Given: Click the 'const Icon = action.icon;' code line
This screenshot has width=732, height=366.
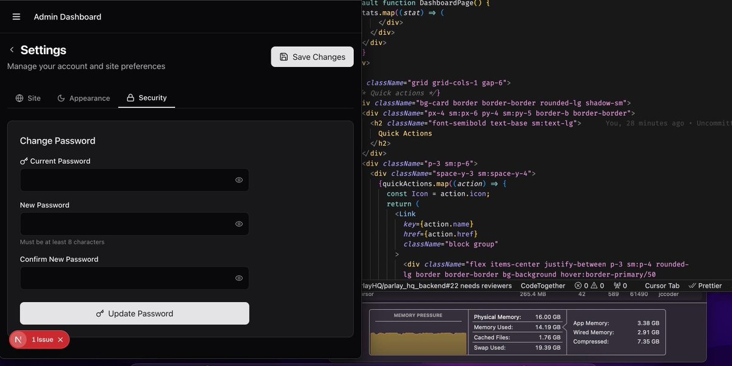Looking at the screenshot, I should coord(438,194).
